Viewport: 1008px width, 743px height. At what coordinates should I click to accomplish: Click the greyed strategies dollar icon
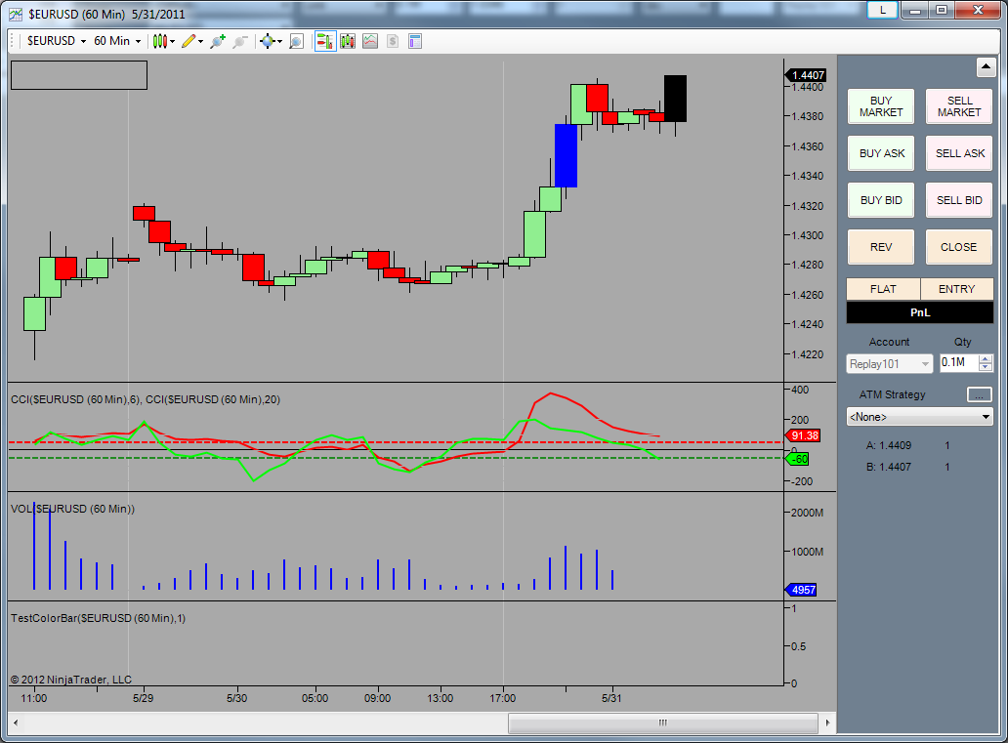pos(393,41)
